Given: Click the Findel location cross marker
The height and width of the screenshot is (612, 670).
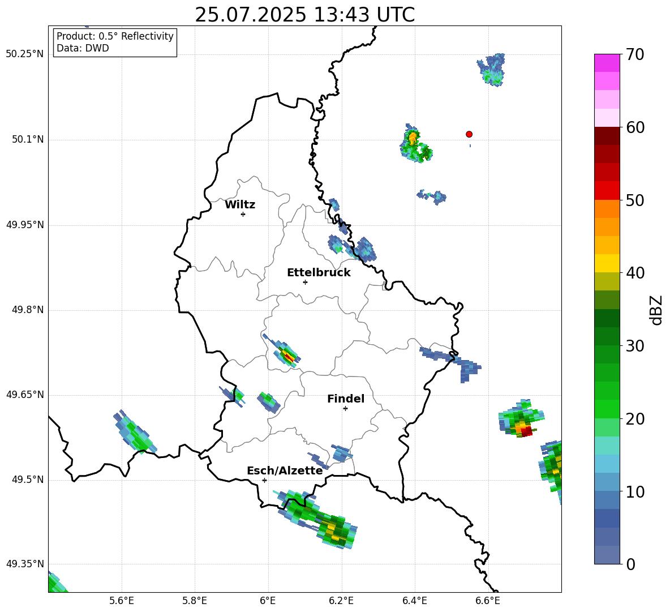Looking at the screenshot, I should (x=345, y=409).
